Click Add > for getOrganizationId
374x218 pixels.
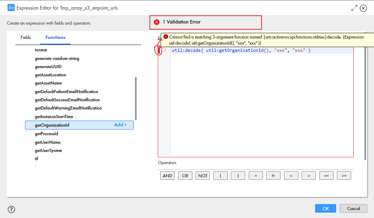(120, 125)
